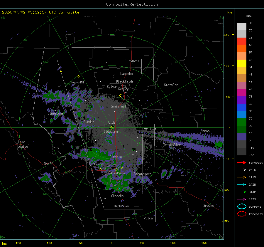Select the yellow swatch between 54 and 51 dBZ
Screen dimensions: 264x247
pos(242,63)
